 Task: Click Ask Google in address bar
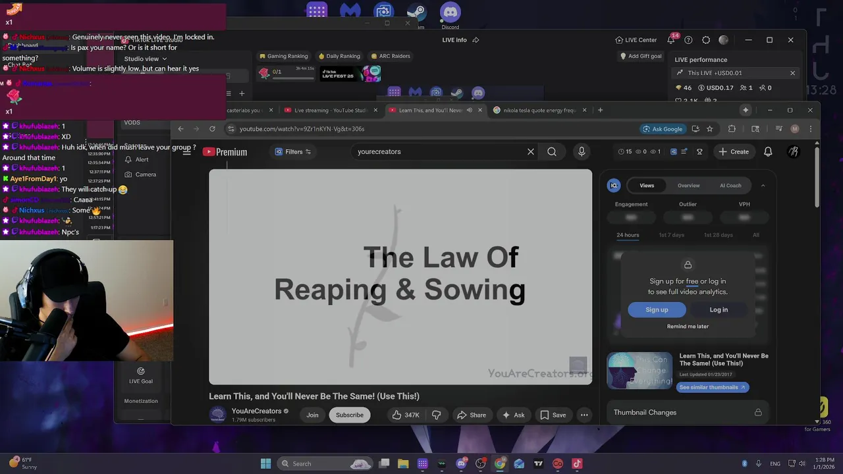point(663,129)
